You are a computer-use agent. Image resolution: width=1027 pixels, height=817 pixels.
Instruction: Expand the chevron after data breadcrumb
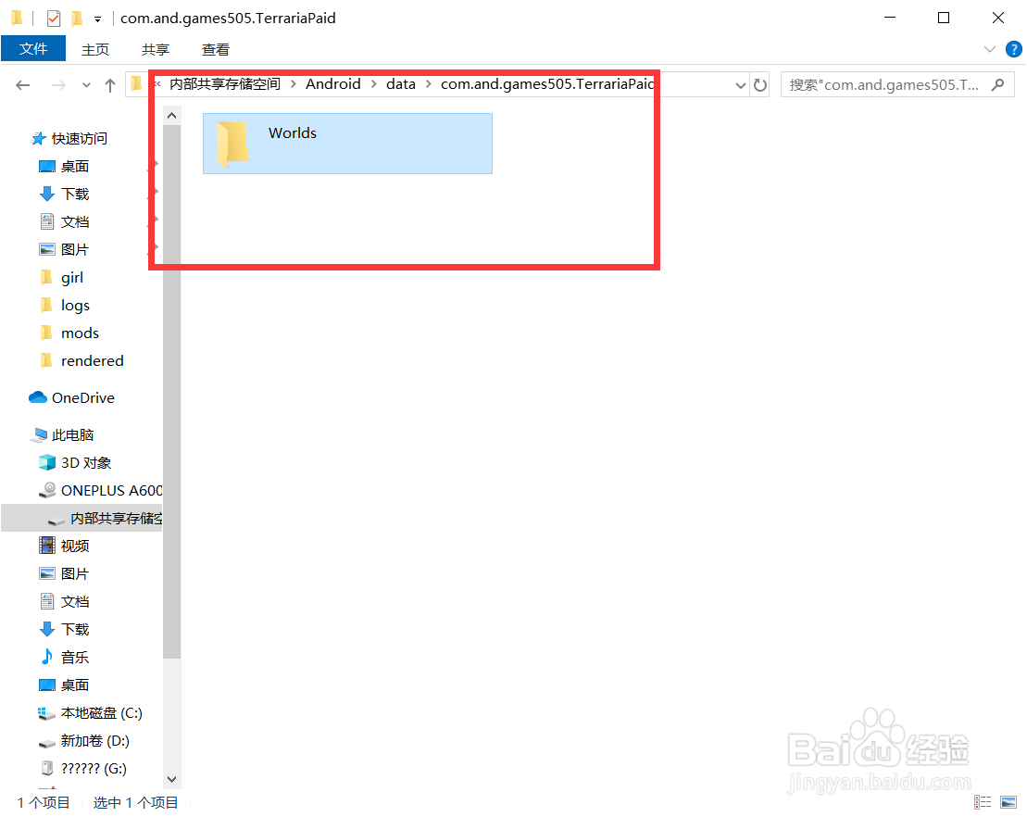click(429, 84)
